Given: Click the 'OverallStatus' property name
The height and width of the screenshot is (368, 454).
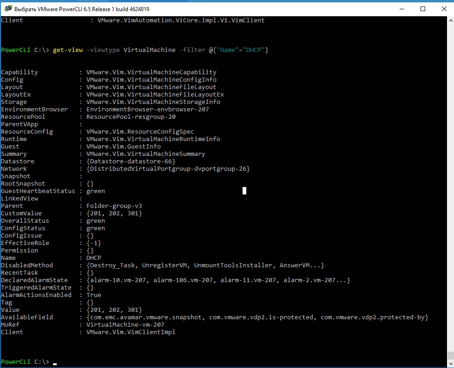Looking at the screenshot, I should (x=25, y=221).
